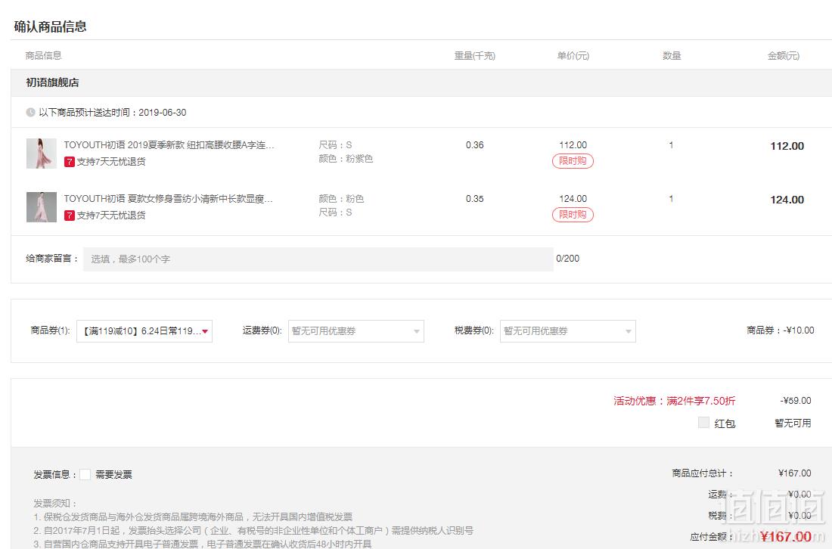Focus the 给商家留言 message input field
The image size is (832, 549).
click(x=318, y=259)
